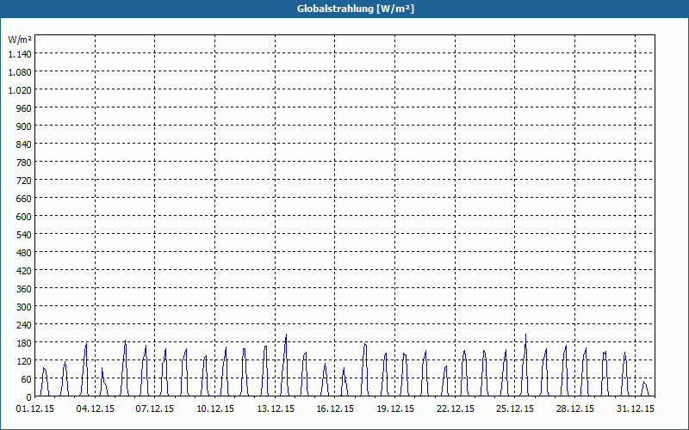The width and height of the screenshot is (689, 430).
Task: Click the 28.12.15 date label
Action: coord(574,409)
